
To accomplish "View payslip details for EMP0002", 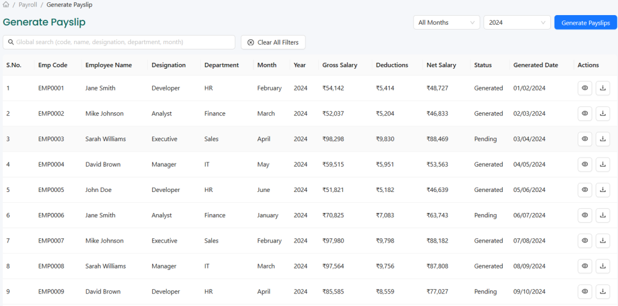I will click(x=584, y=113).
